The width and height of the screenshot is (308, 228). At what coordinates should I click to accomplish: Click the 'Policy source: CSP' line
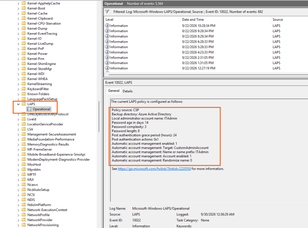coord(125,110)
